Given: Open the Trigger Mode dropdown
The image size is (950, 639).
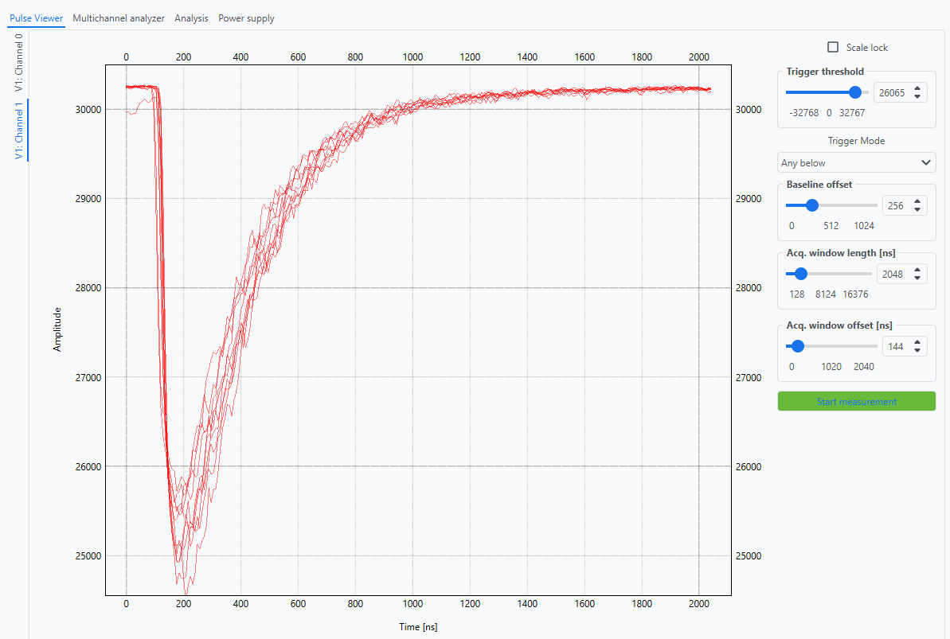Looking at the screenshot, I should point(856,163).
